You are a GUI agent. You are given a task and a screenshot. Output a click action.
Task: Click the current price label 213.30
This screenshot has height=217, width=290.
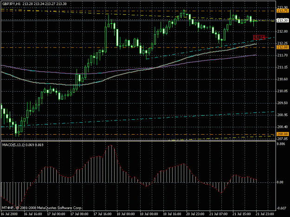coord(283,20)
